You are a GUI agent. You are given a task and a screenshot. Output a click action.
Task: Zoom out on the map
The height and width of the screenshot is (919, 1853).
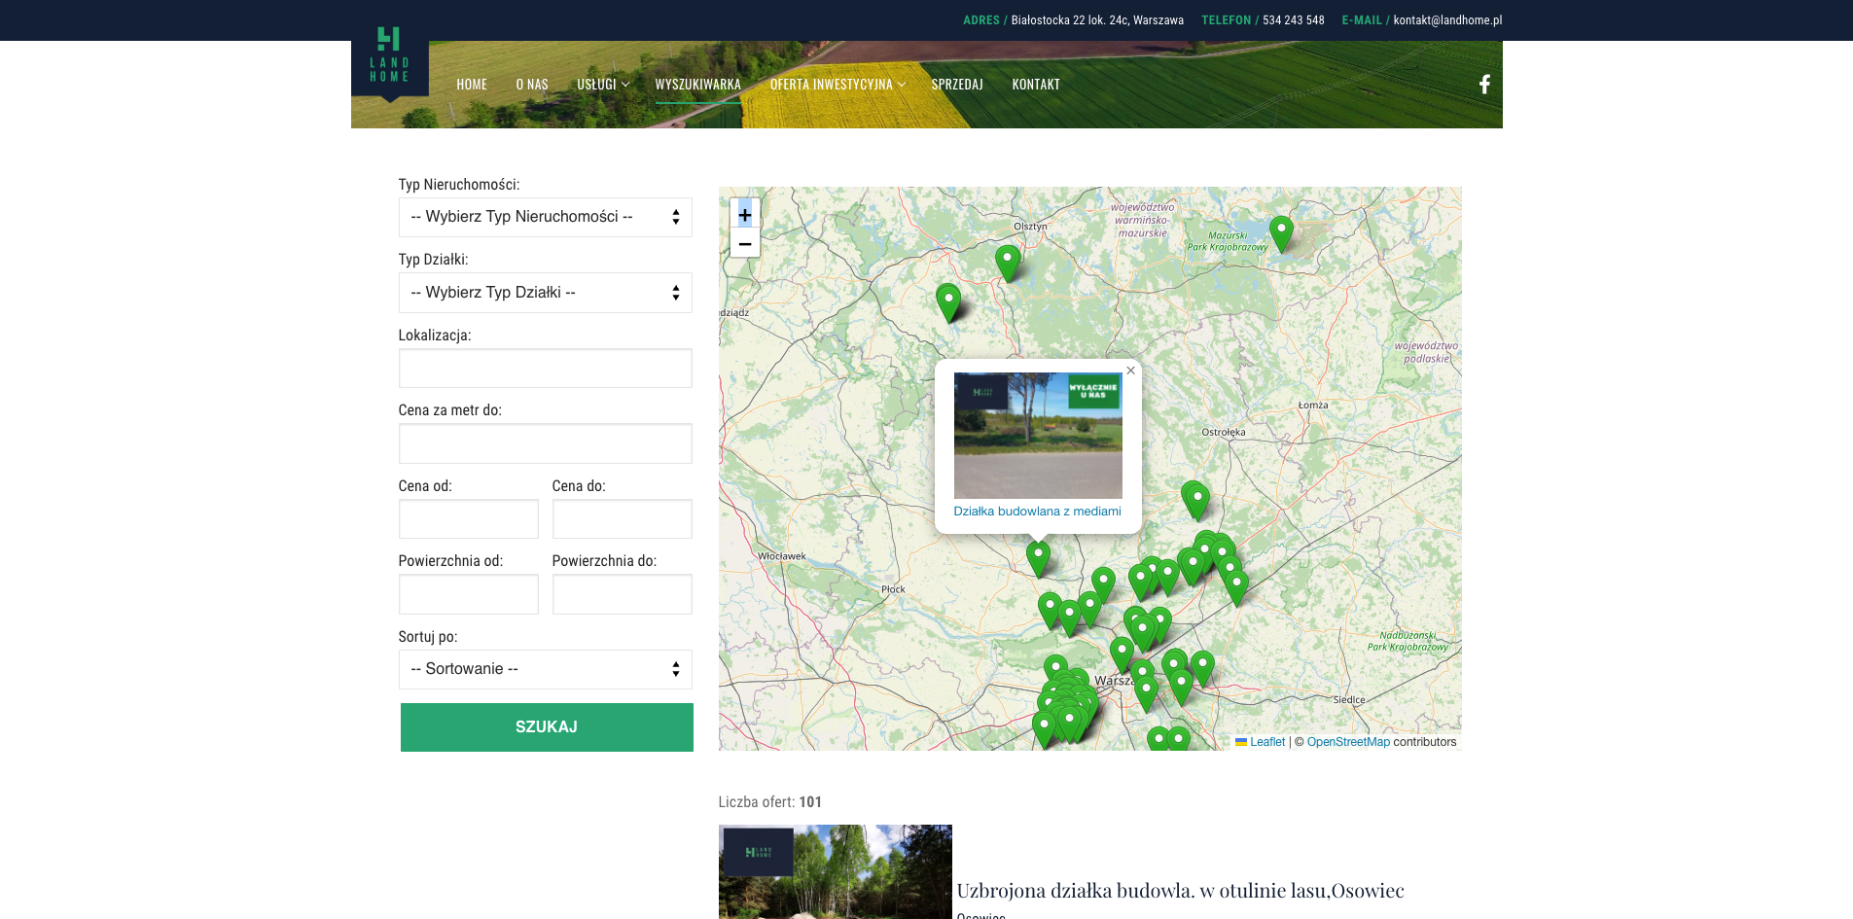[x=744, y=244]
